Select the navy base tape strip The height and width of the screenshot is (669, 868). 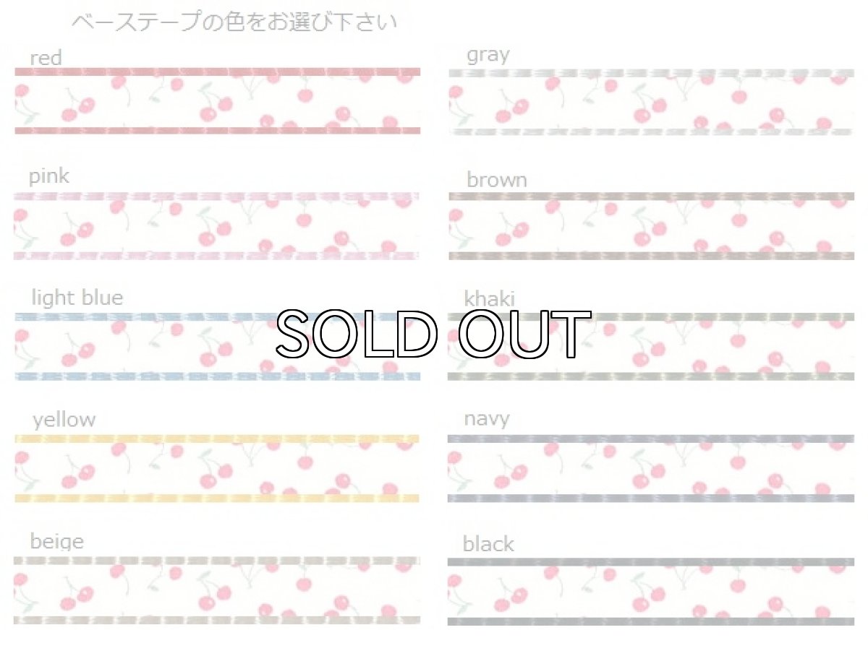tap(651, 468)
